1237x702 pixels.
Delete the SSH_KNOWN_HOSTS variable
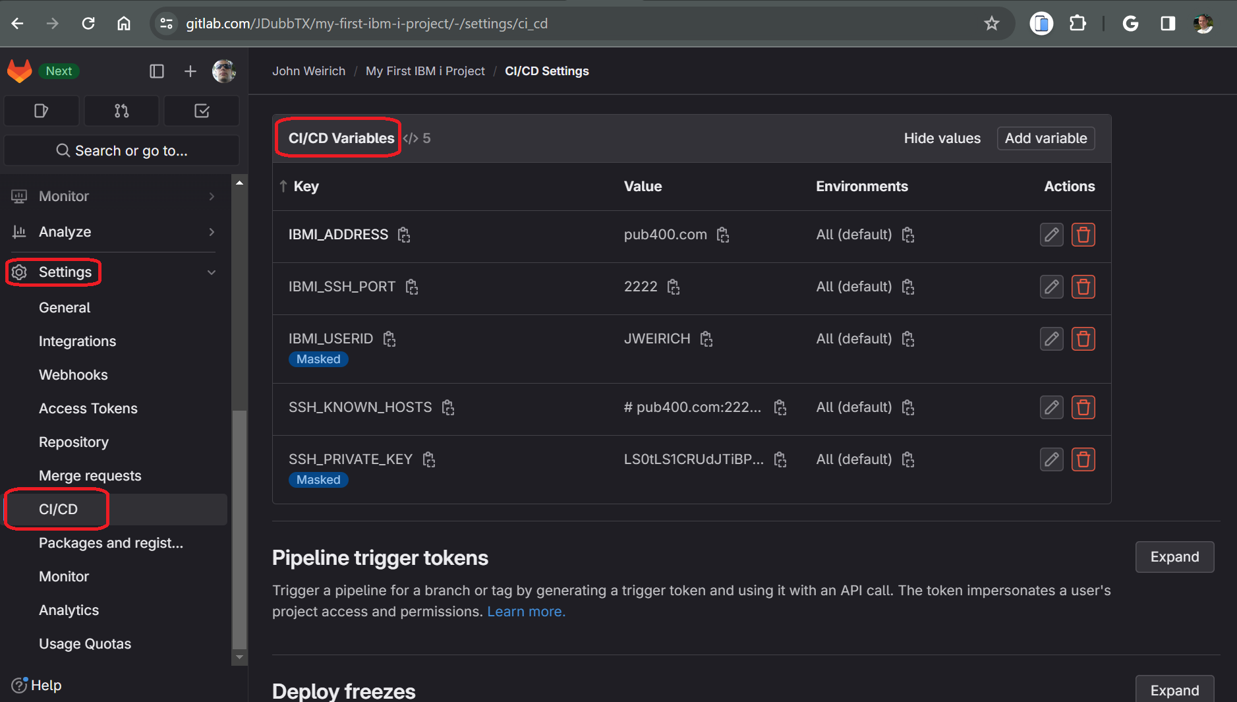pyautogui.click(x=1083, y=407)
